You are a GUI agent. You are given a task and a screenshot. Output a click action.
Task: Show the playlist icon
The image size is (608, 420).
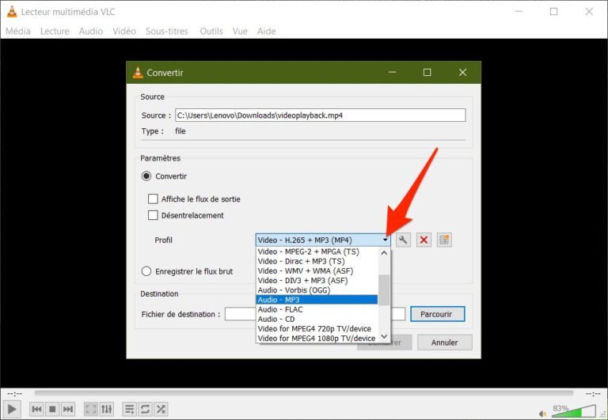point(130,409)
